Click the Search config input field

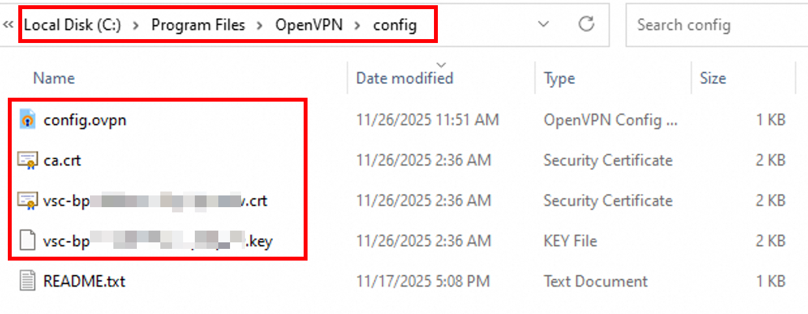tap(710, 25)
